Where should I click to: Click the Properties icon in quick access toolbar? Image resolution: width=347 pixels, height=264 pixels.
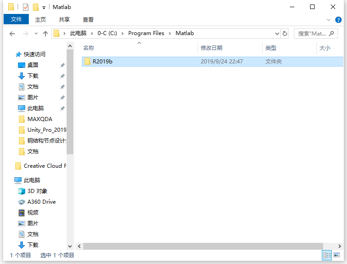tap(26, 7)
